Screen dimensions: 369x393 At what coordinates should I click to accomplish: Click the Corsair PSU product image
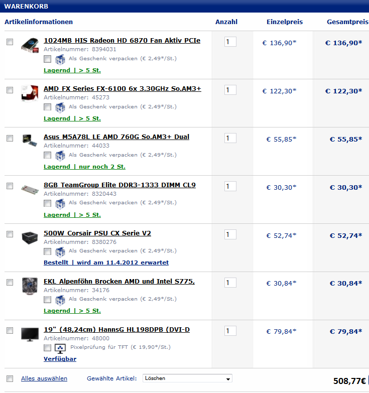coord(30,237)
